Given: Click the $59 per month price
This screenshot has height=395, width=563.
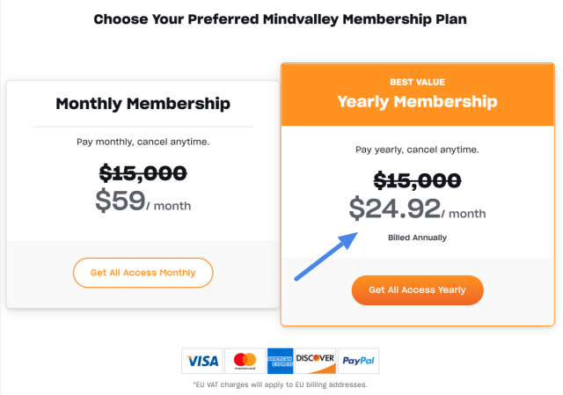Looking at the screenshot, I should [x=143, y=201].
